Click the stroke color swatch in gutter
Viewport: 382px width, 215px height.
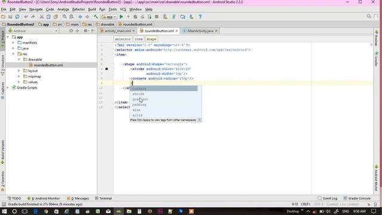pos(106,69)
